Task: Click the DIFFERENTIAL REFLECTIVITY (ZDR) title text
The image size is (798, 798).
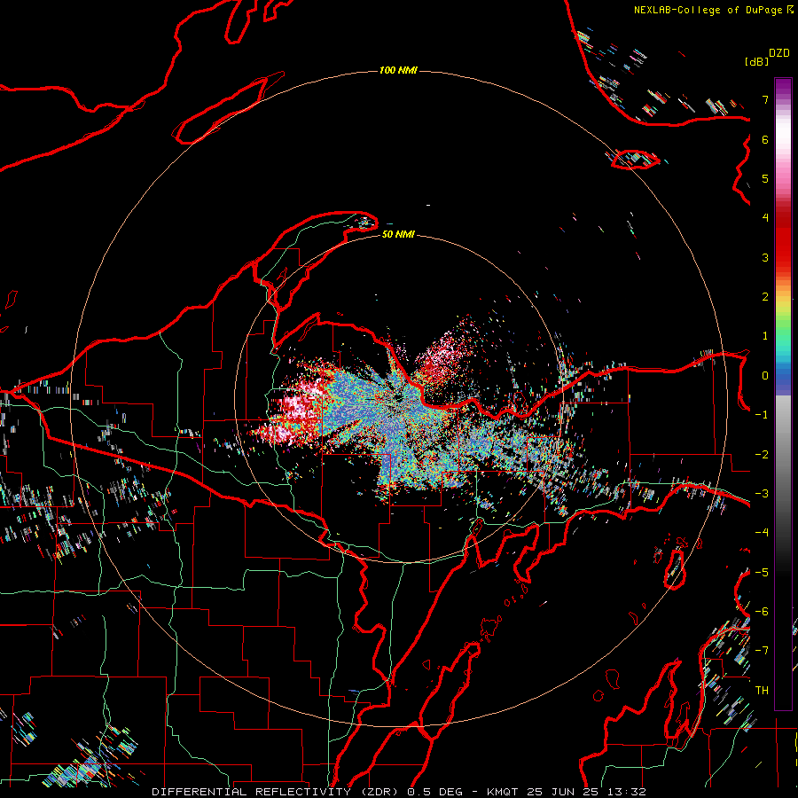Action: point(277,792)
